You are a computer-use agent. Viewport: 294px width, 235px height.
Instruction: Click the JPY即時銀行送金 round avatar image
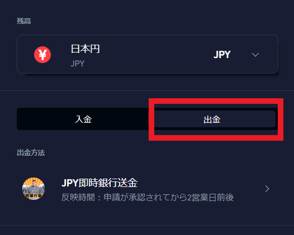coord(34,189)
